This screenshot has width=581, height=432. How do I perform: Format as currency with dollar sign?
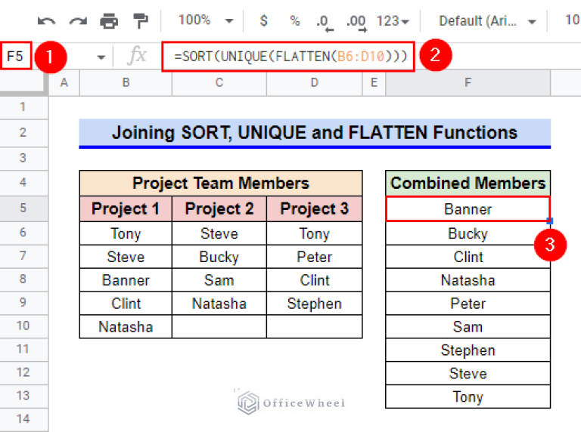(x=263, y=20)
